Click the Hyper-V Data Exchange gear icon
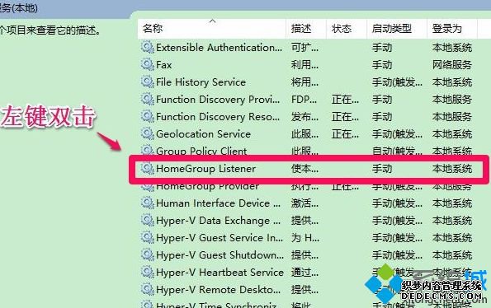Screen dimensions: 491x308 tap(147, 221)
